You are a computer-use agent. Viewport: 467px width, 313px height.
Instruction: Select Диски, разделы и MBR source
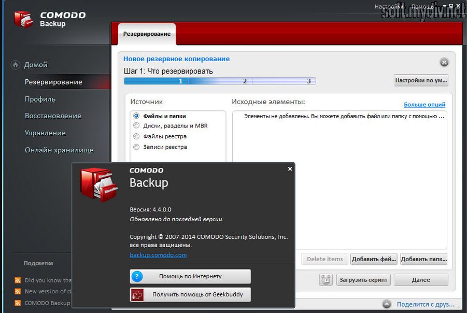[x=136, y=126]
